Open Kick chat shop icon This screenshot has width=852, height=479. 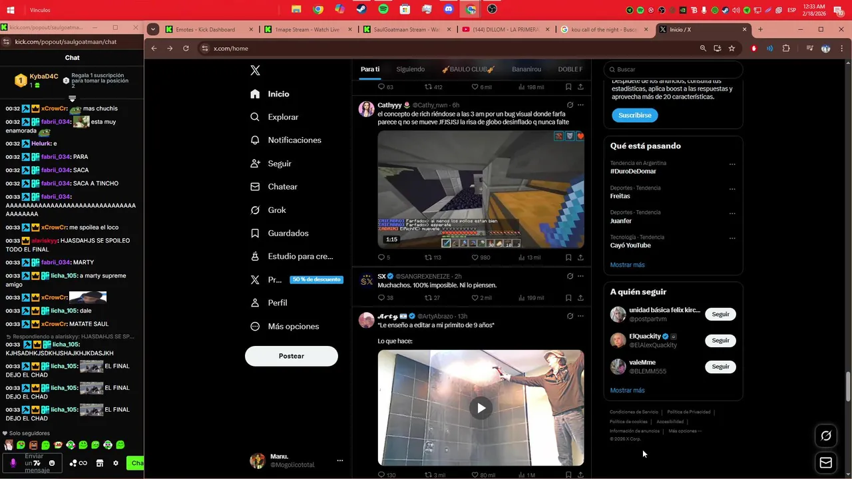tap(100, 463)
